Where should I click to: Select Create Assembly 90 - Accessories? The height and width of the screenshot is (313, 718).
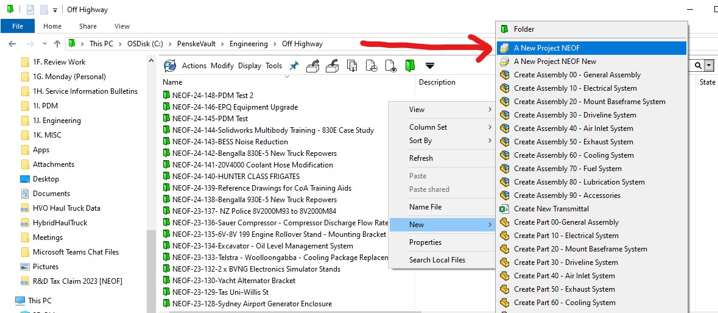coord(591,195)
